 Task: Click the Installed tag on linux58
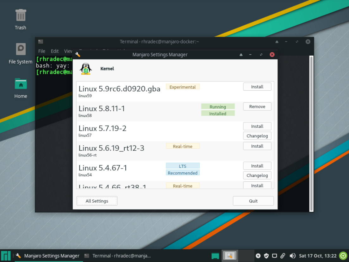218,114
